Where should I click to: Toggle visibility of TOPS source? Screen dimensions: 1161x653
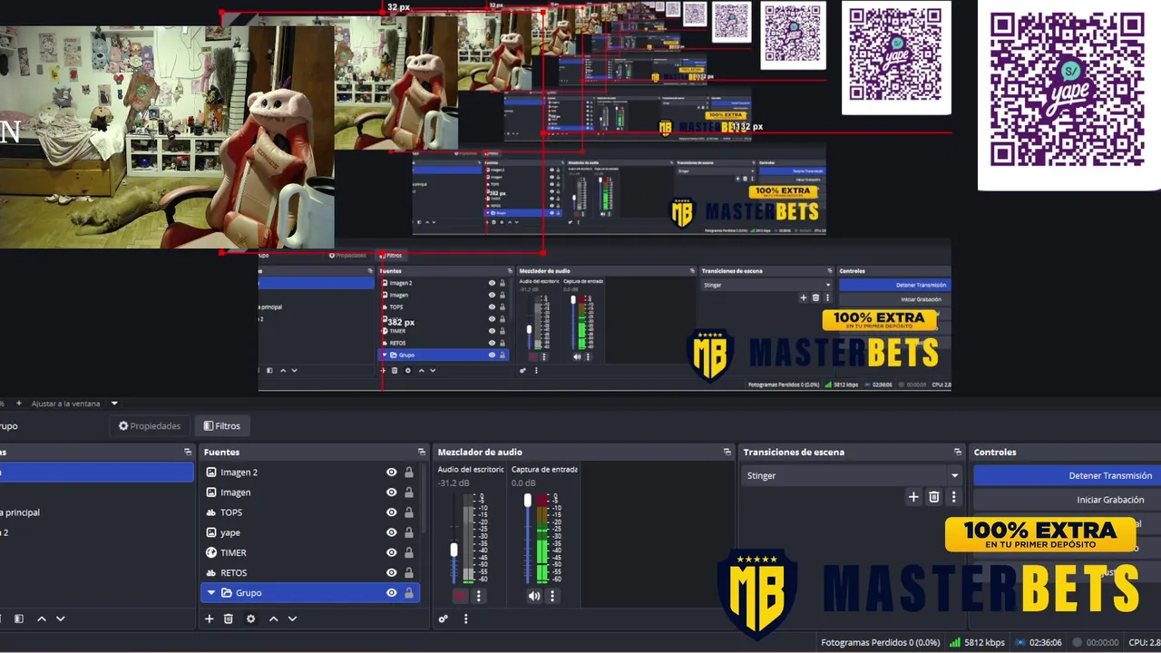(x=392, y=512)
